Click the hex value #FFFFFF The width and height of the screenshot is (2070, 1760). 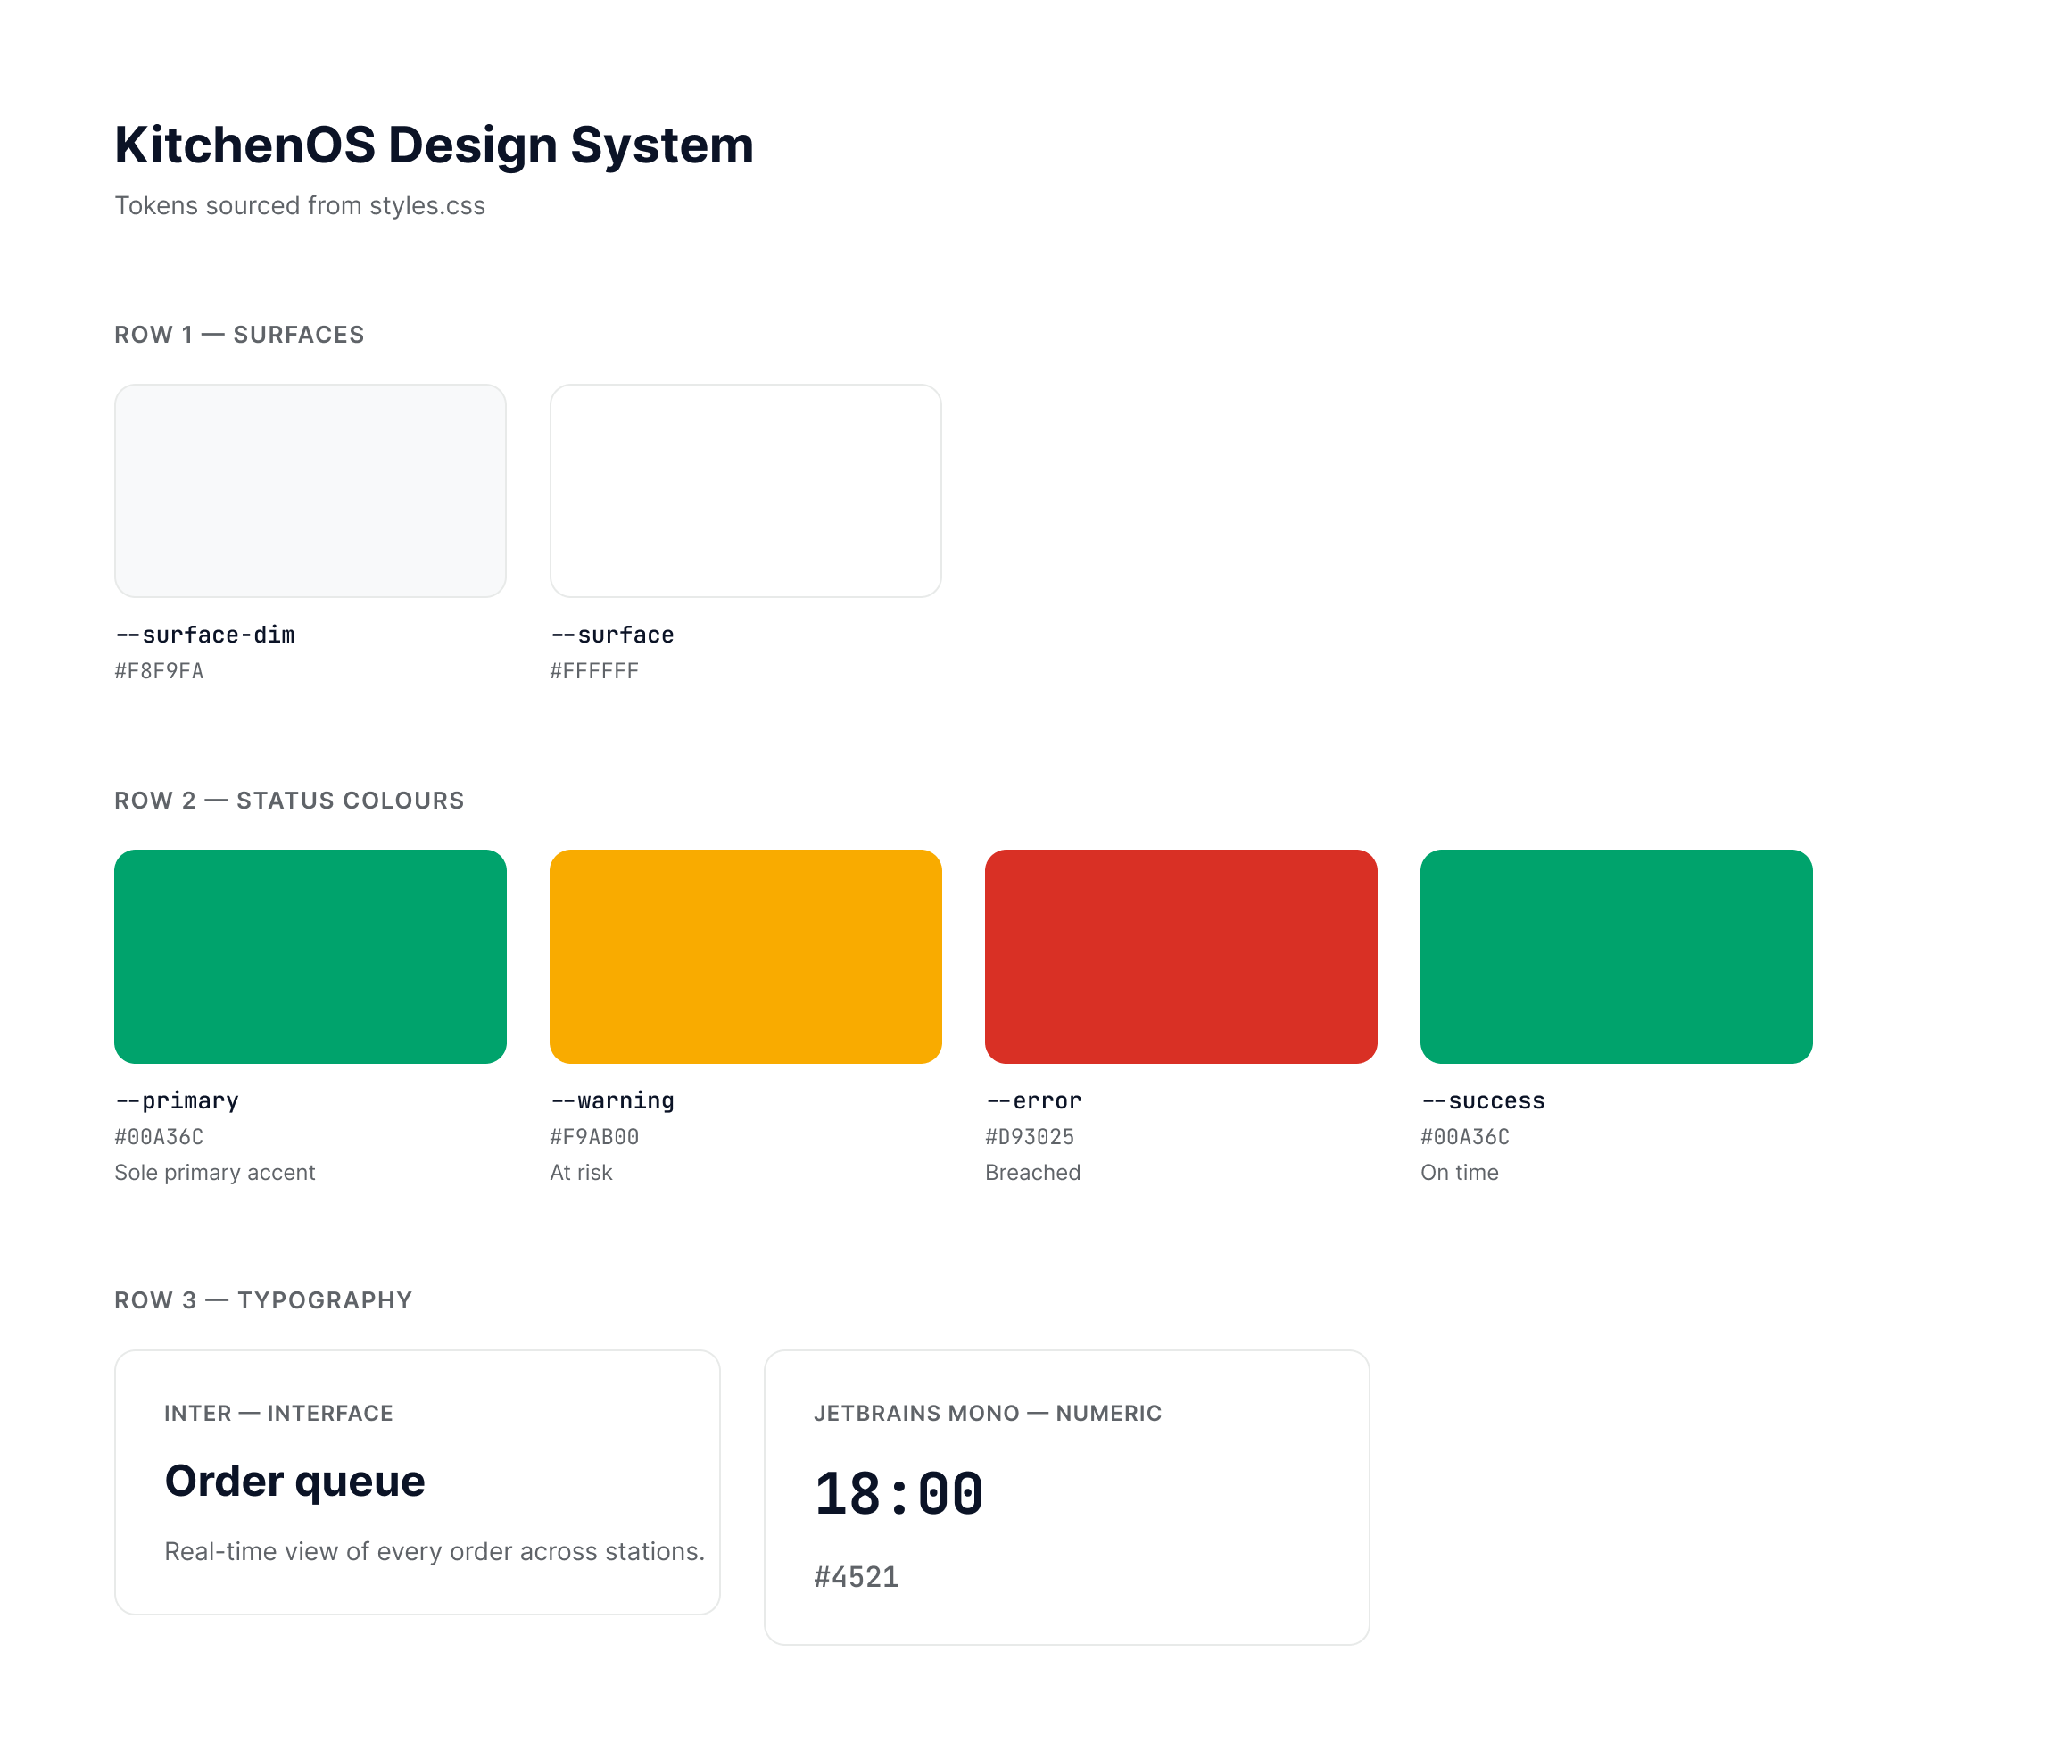tap(594, 670)
